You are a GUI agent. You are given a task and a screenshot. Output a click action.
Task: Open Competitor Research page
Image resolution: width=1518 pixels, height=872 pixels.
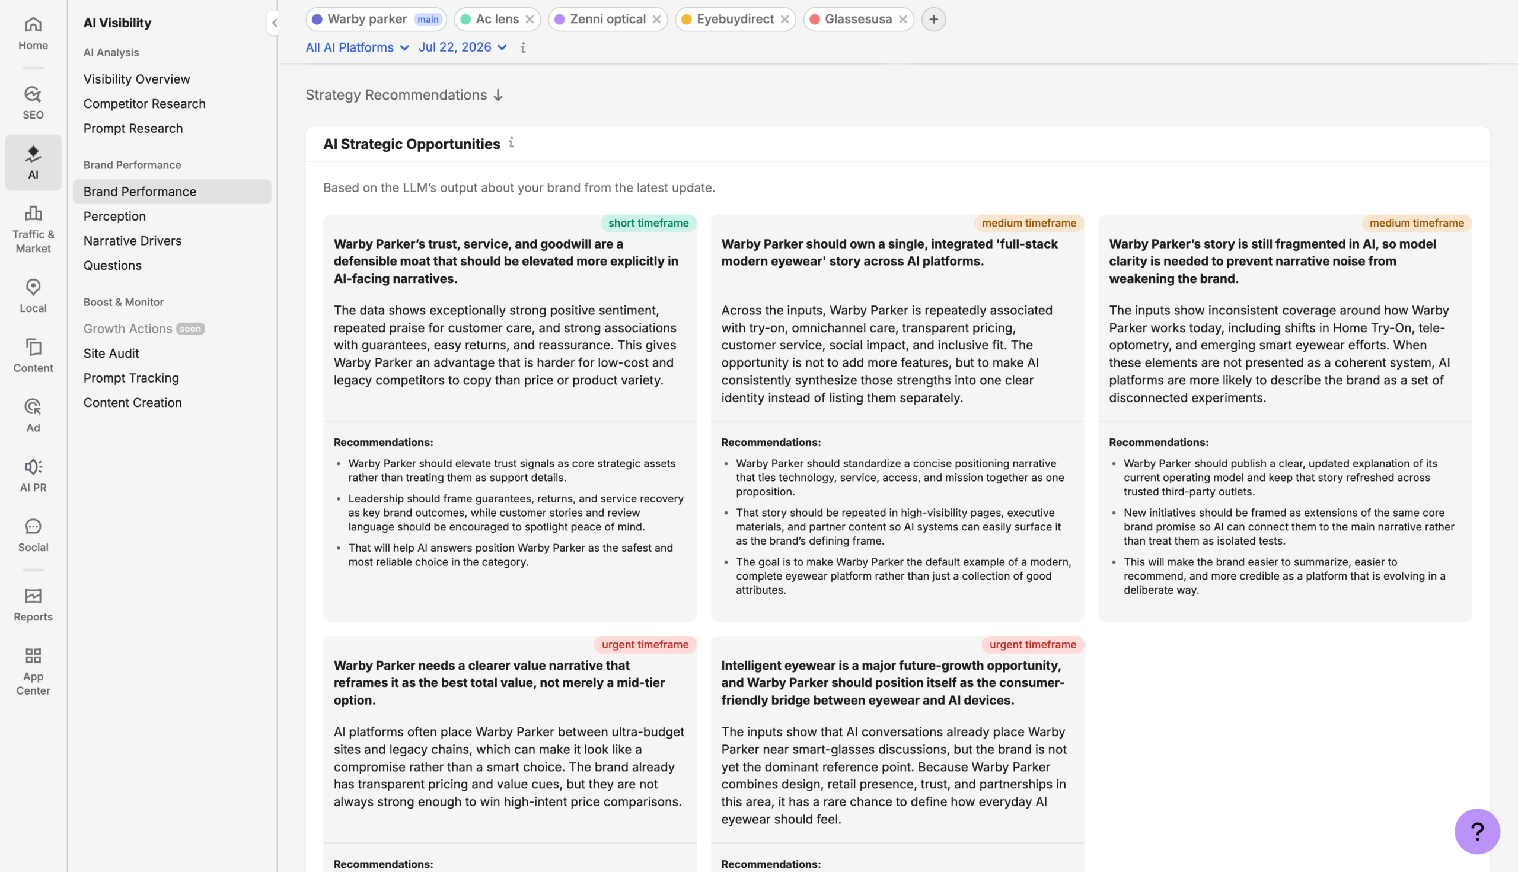144,104
